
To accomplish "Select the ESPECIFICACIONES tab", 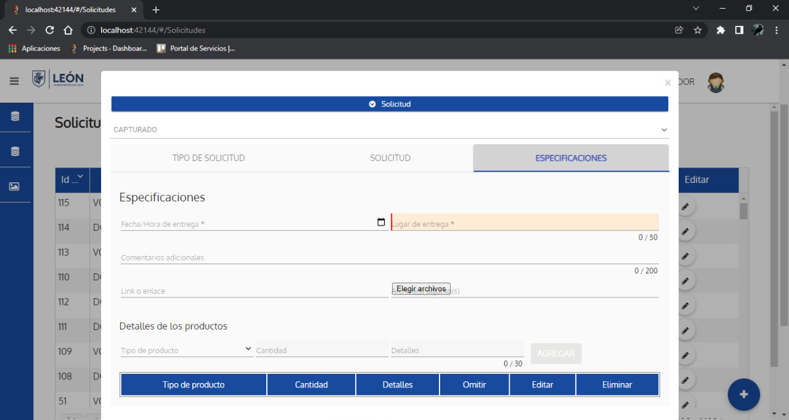I will (x=571, y=158).
